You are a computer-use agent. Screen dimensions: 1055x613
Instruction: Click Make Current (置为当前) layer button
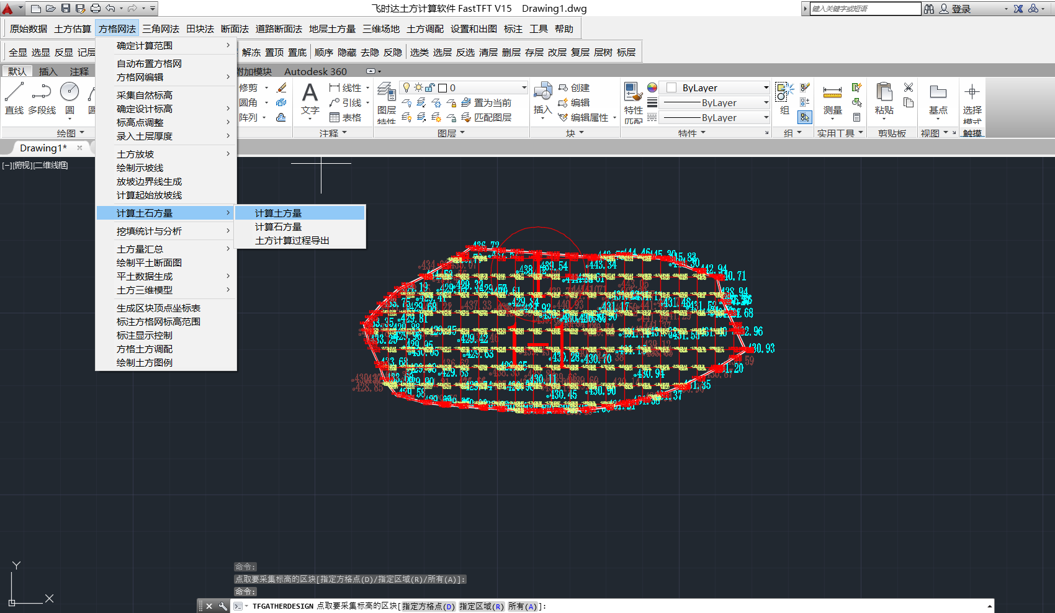coord(486,102)
